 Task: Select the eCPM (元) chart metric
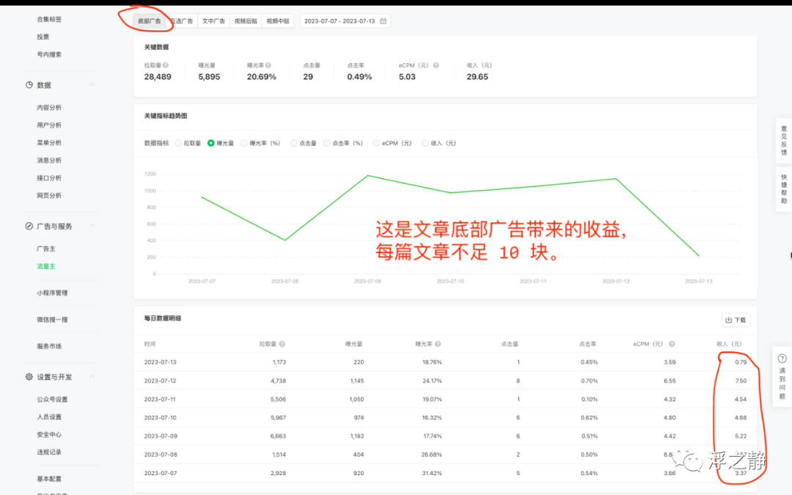coord(376,144)
